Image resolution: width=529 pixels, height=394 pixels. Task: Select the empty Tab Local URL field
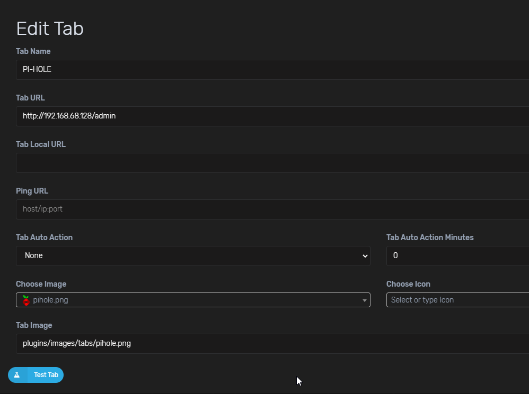click(x=272, y=163)
